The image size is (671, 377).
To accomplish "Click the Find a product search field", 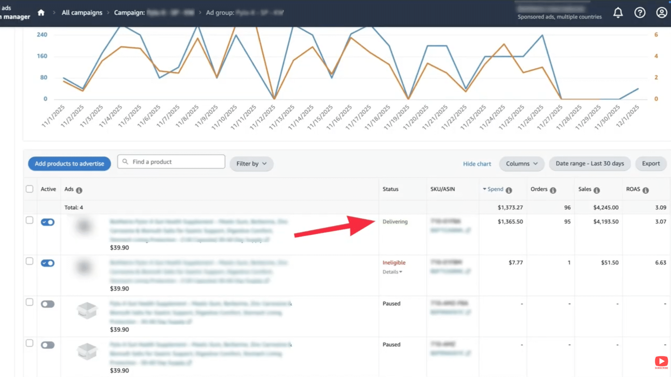I will [x=172, y=161].
